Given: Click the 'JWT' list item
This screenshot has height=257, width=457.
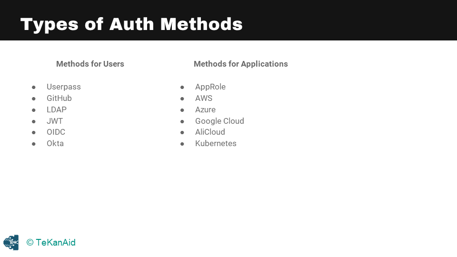Looking at the screenshot, I should pyautogui.click(x=54, y=121).
